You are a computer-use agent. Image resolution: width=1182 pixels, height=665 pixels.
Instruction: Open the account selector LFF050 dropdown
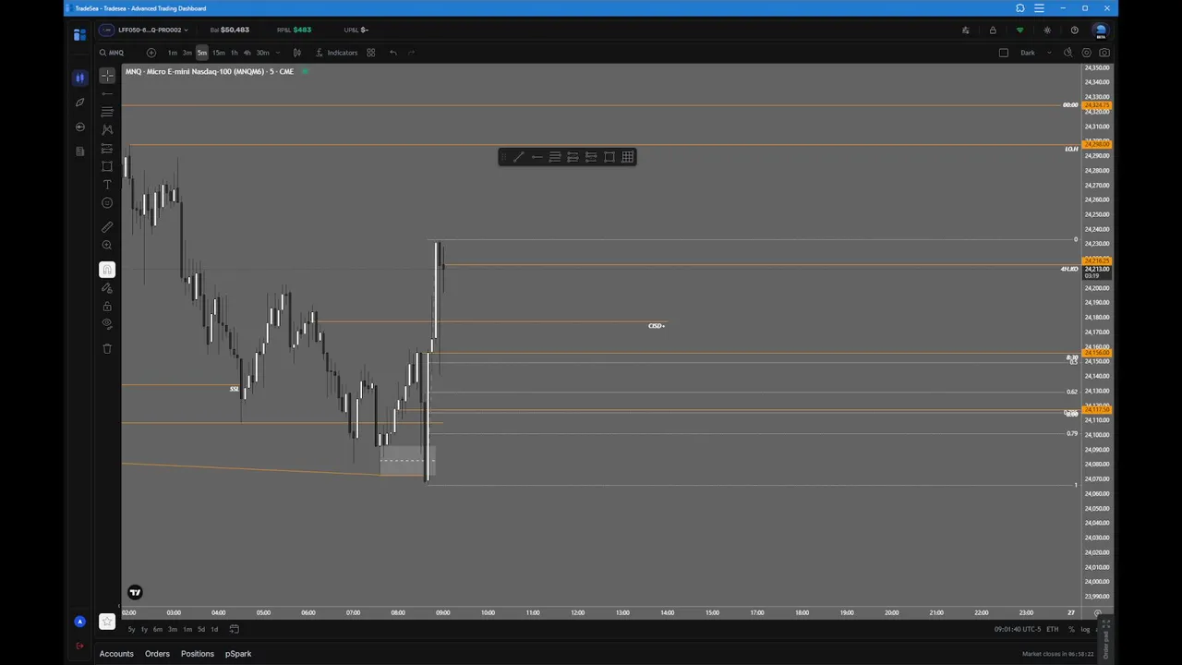point(144,30)
